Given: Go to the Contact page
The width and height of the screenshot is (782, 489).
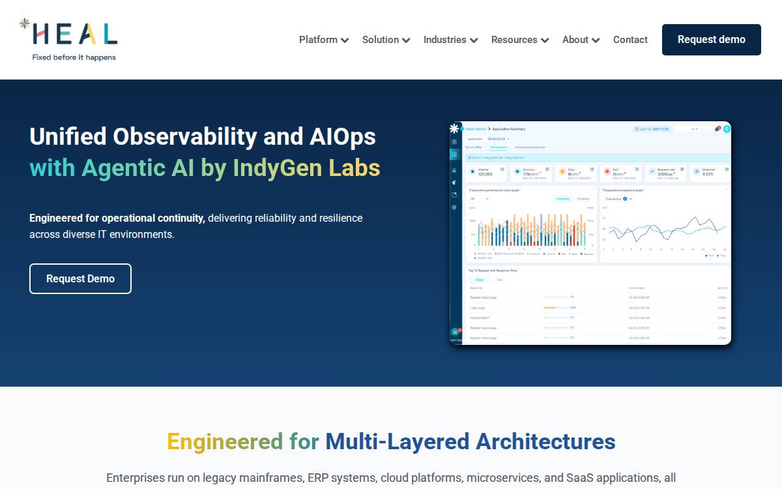Looking at the screenshot, I should coord(630,40).
